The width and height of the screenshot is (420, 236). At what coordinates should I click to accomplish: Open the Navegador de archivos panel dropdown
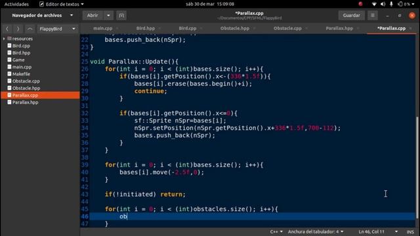(x=72, y=15)
